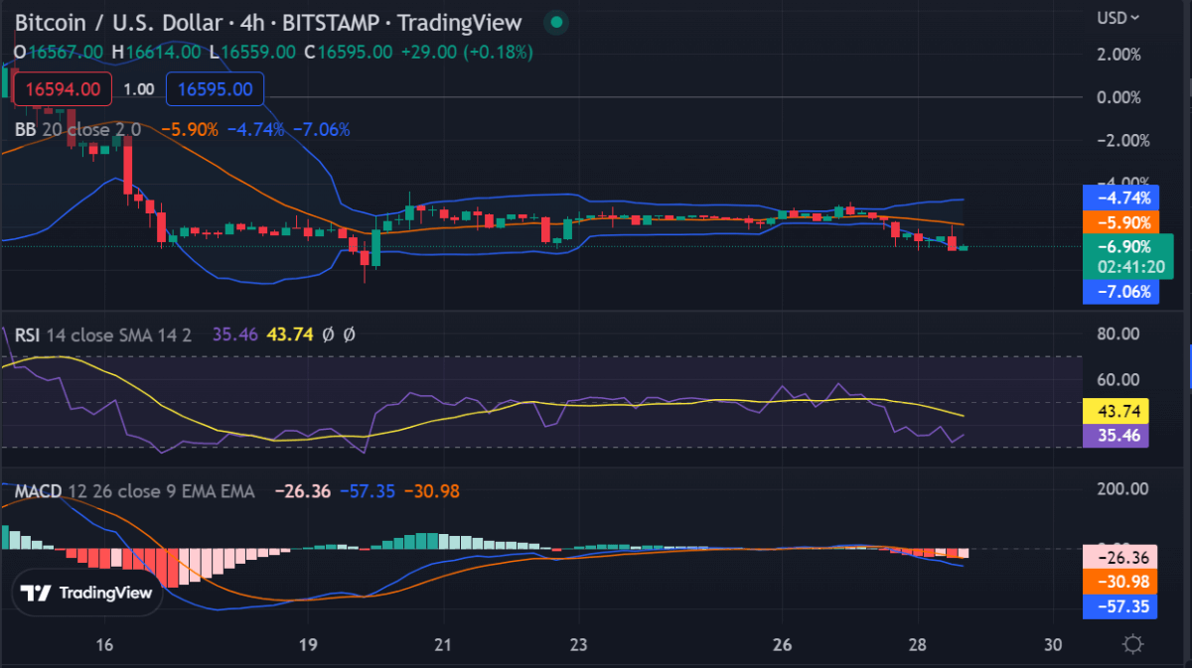Click the BB lower value -7.06% in the legend

click(320, 129)
